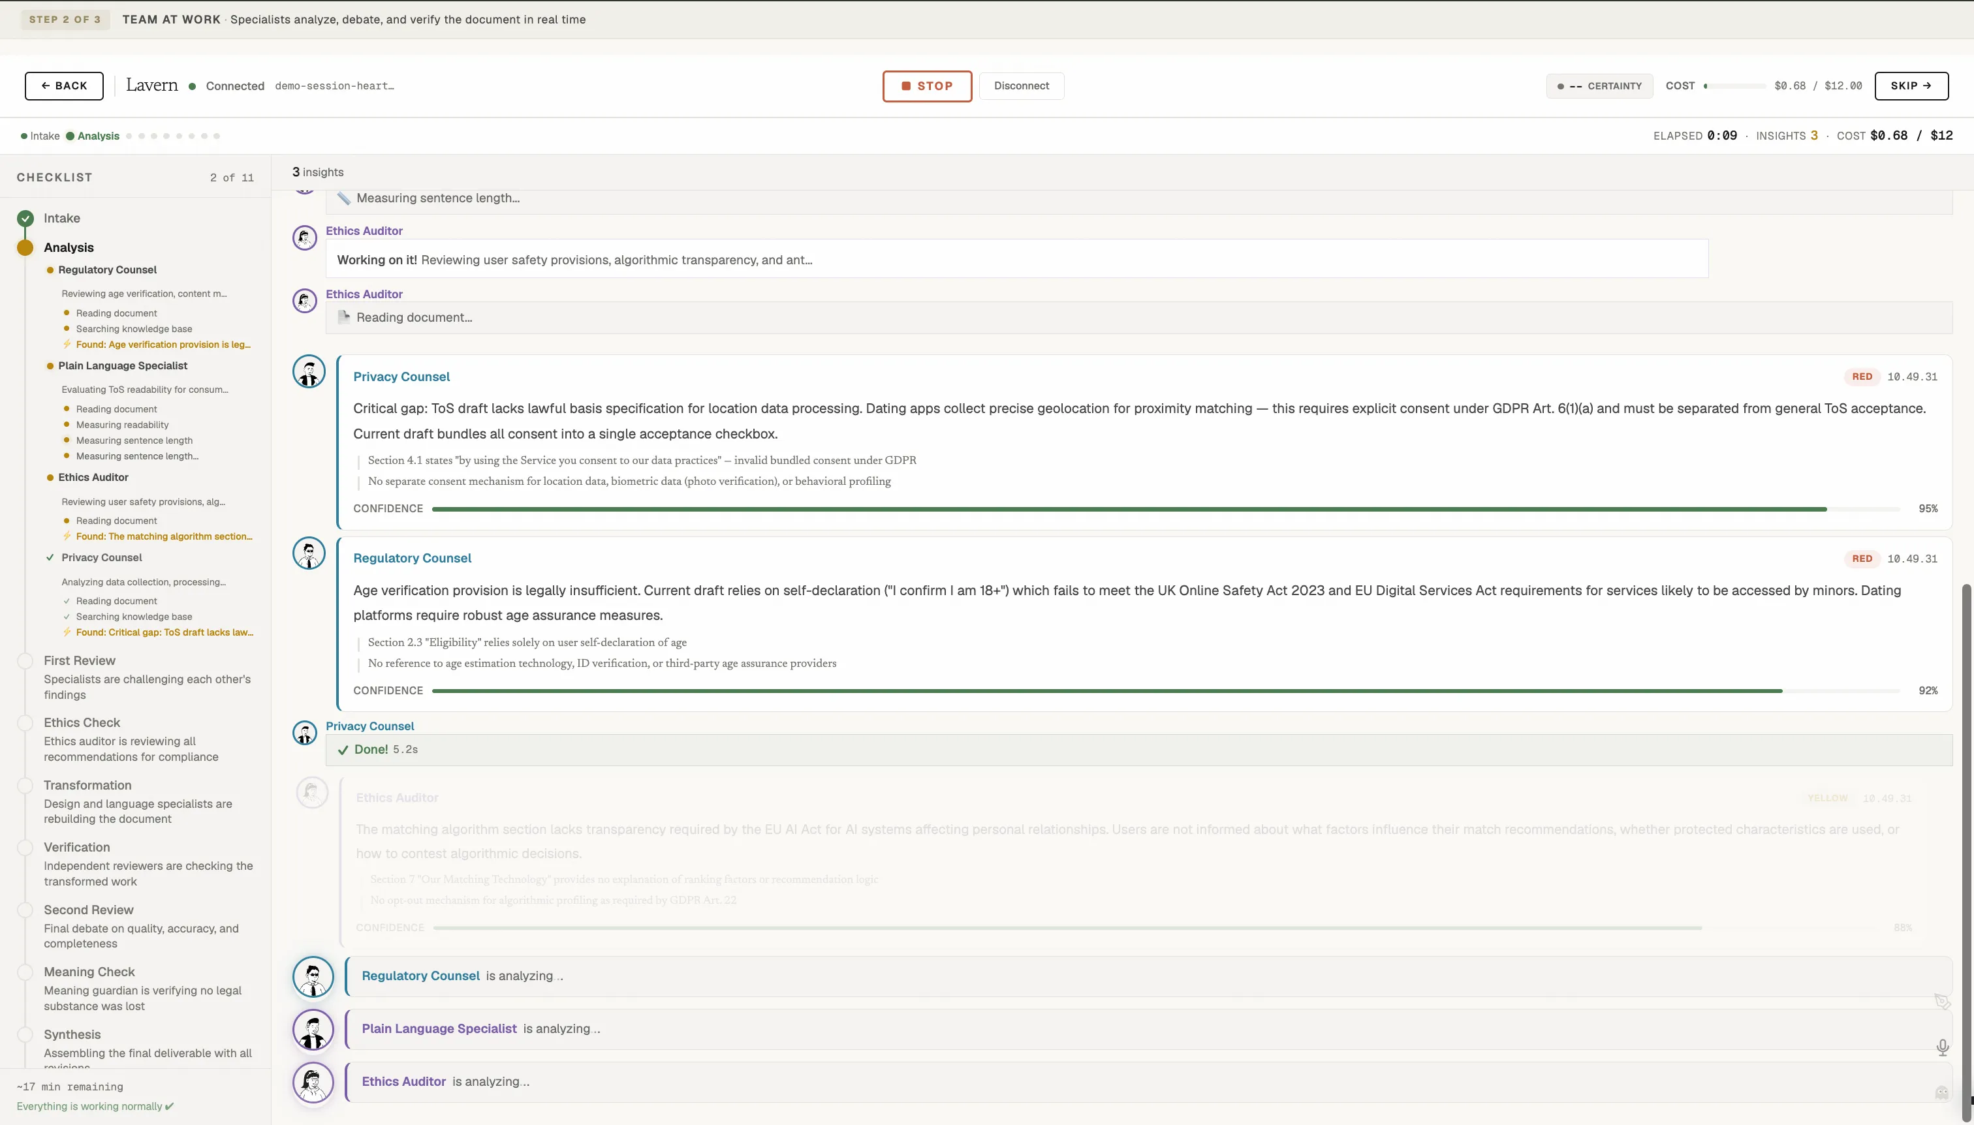Click the Privacy Counsel confidence bar
Image resolution: width=1974 pixels, height=1125 pixels.
click(1166, 508)
